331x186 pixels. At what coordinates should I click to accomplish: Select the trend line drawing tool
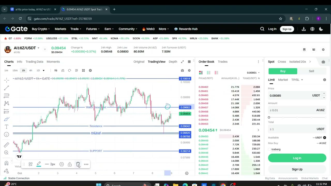click(x=6, y=88)
